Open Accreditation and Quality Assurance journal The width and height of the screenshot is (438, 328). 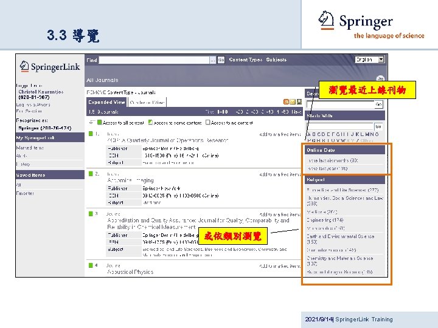click(198, 224)
